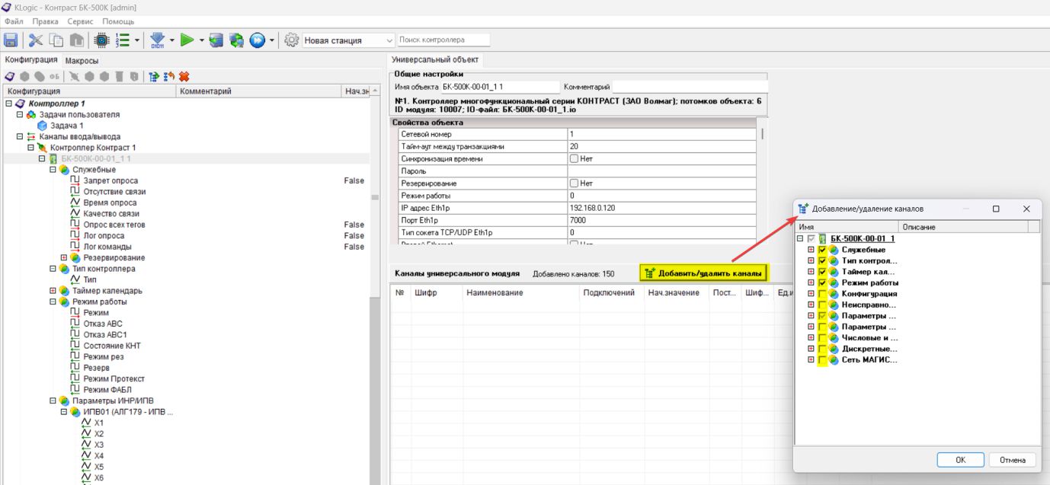This screenshot has width=1050, height=485.
Task: Expand the Резервирование tree node
Action: (64, 257)
